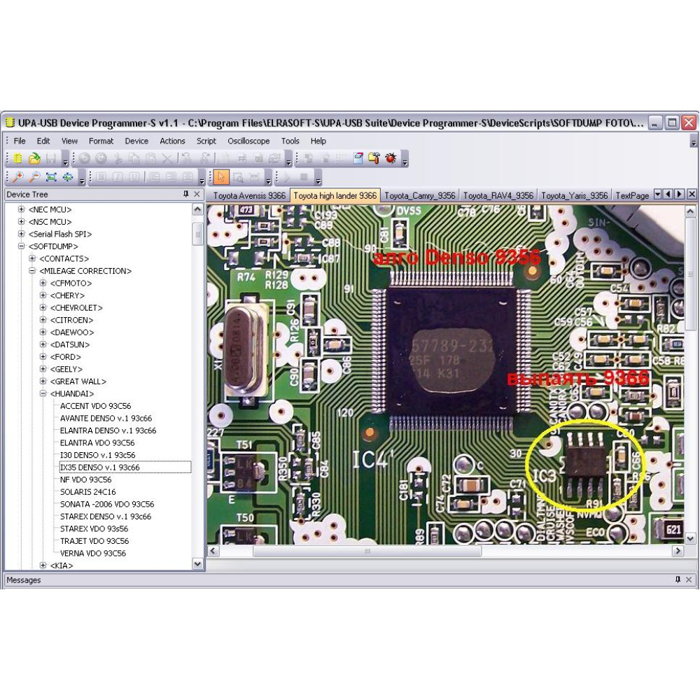Click the zoom in magnifier icon
Viewport: 700px width, 700px height.
pos(18,177)
